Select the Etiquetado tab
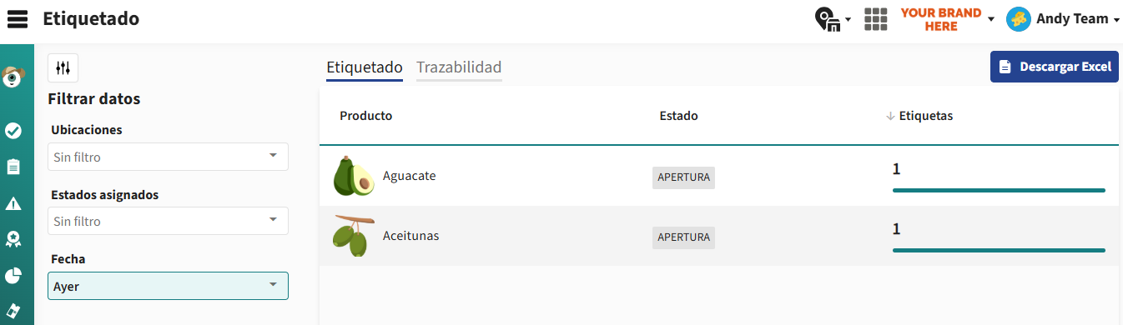 [x=365, y=67]
